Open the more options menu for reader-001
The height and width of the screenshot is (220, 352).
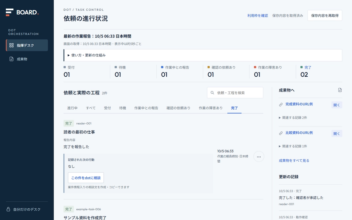[x=258, y=156]
